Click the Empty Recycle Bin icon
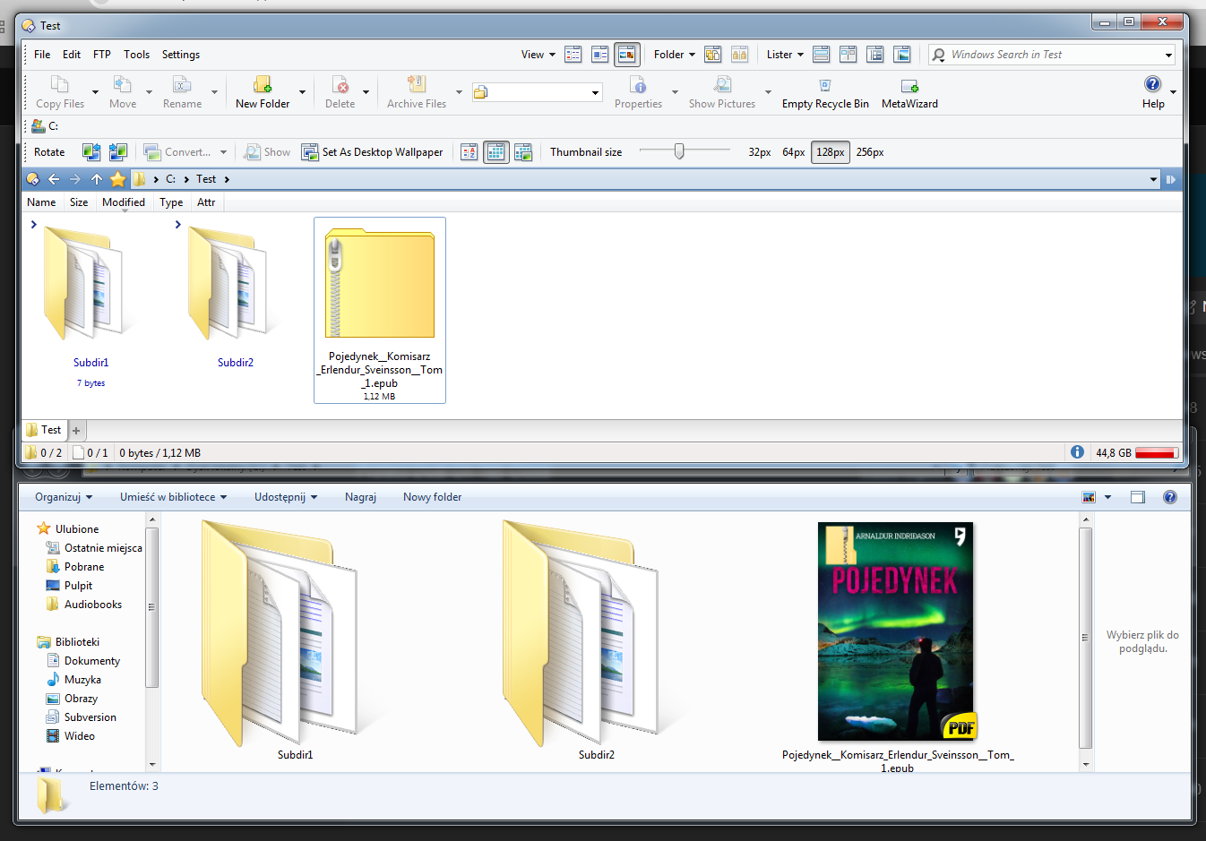This screenshot has height=841, width=1206. tap(824, 85)
